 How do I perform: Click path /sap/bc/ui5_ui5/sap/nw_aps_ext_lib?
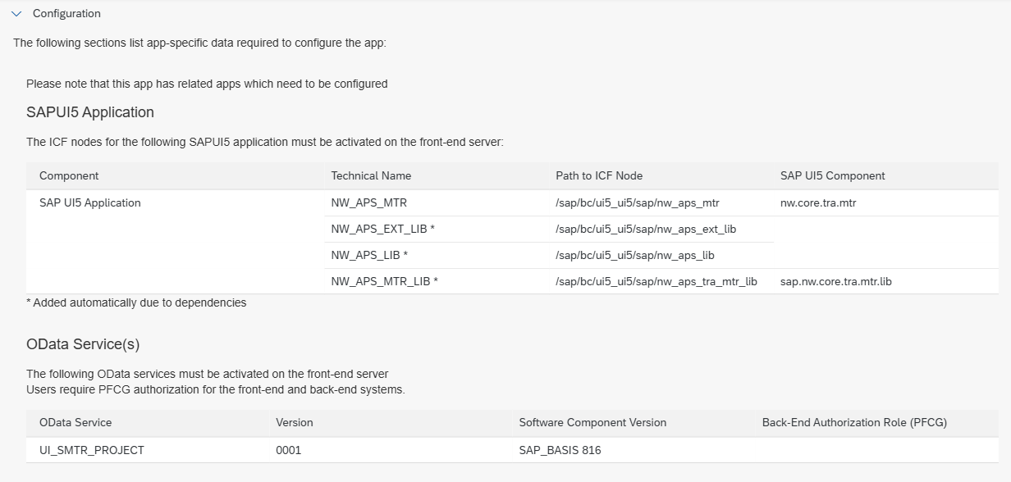[x=646, y=229]
